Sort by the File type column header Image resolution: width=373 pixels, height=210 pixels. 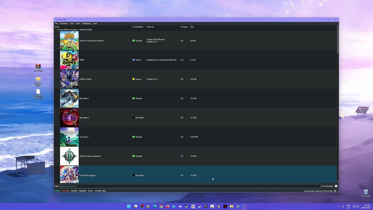point(184,27)
